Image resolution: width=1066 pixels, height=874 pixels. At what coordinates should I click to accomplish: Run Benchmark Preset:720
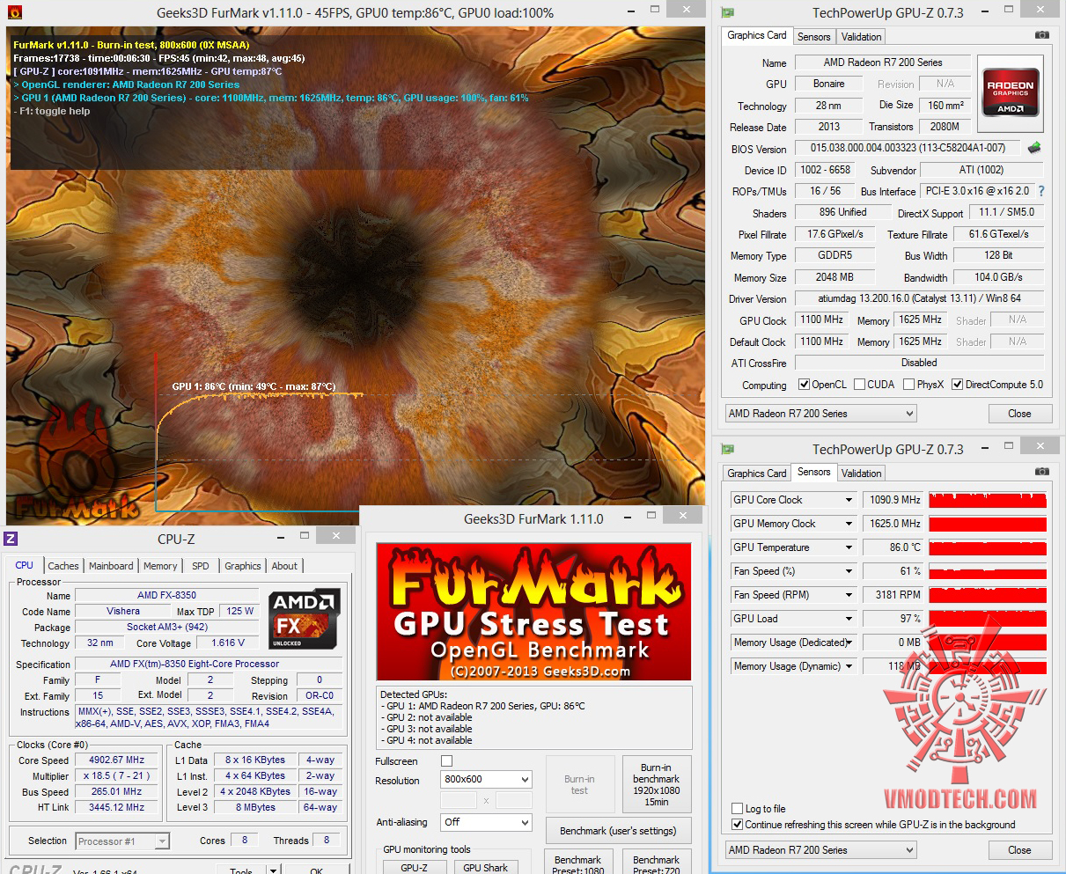pos(656,862)
